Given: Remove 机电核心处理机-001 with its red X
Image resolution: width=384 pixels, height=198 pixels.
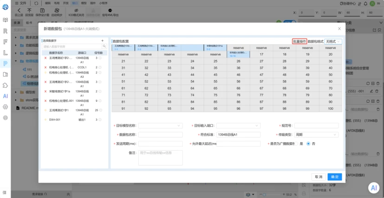Looking at the screenshot, I should pos(46,101).
